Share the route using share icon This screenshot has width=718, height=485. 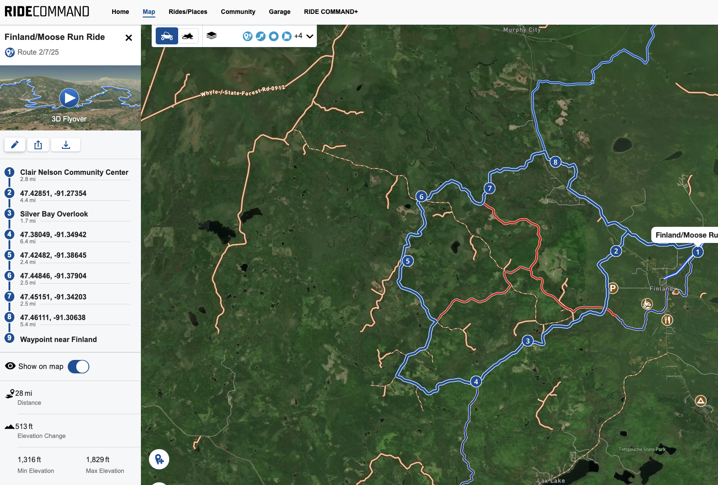[x=38, y=145]
